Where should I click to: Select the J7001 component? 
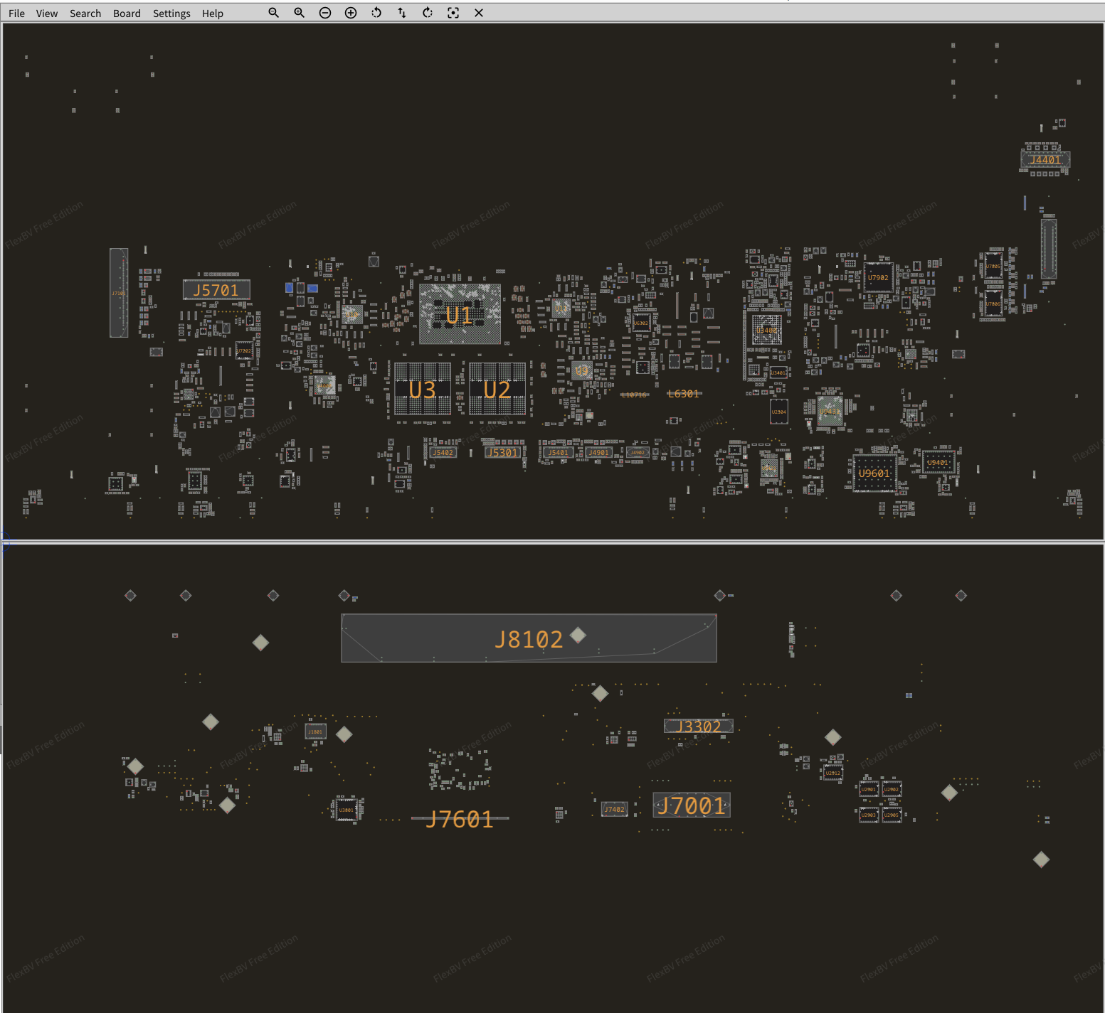(x=691, y=805)
